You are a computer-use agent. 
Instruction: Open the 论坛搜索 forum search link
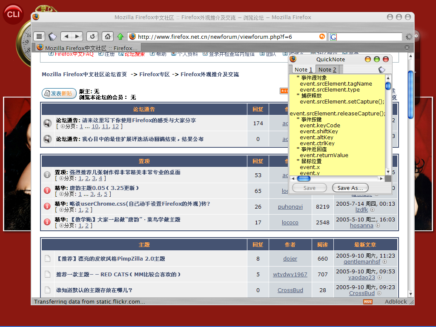(134, 54)
